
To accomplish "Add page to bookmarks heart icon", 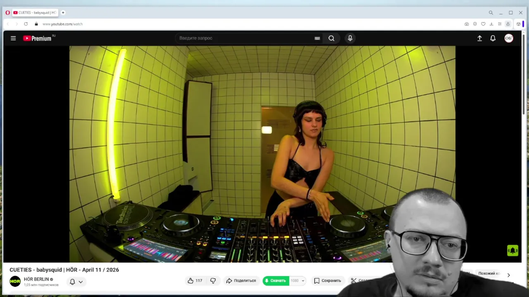I will [x=483, y=24].
